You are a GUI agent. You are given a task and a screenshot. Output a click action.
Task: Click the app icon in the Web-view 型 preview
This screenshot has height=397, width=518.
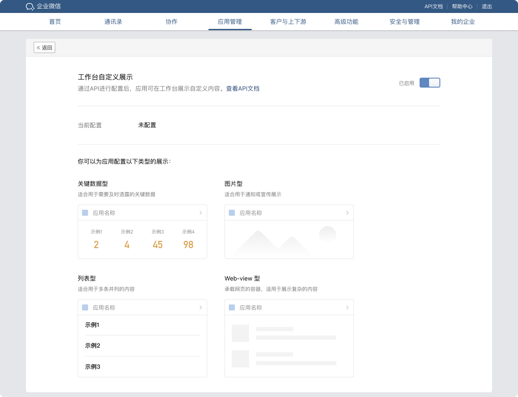pos(231,307)
